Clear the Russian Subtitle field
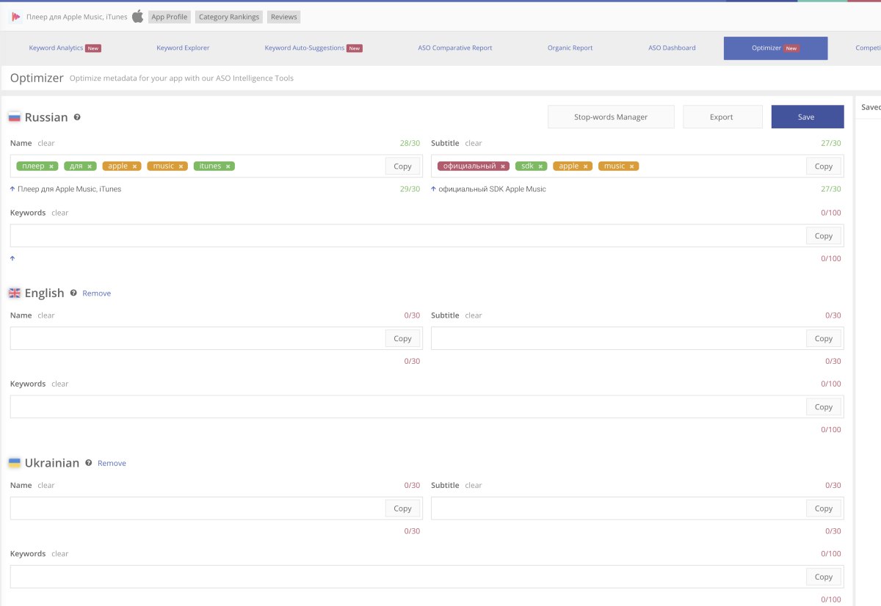The width and height of the screenshot is (881, 606). (474, 144)
